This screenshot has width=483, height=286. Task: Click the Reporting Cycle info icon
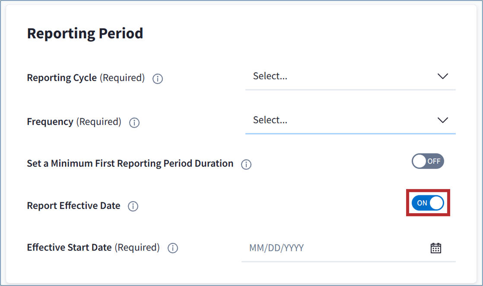pos(158,79)
